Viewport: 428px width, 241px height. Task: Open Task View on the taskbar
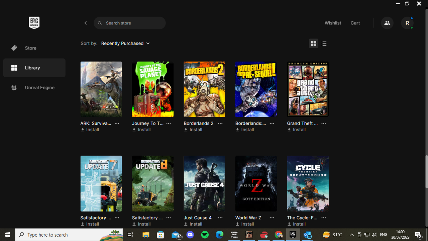click(130, 235)
